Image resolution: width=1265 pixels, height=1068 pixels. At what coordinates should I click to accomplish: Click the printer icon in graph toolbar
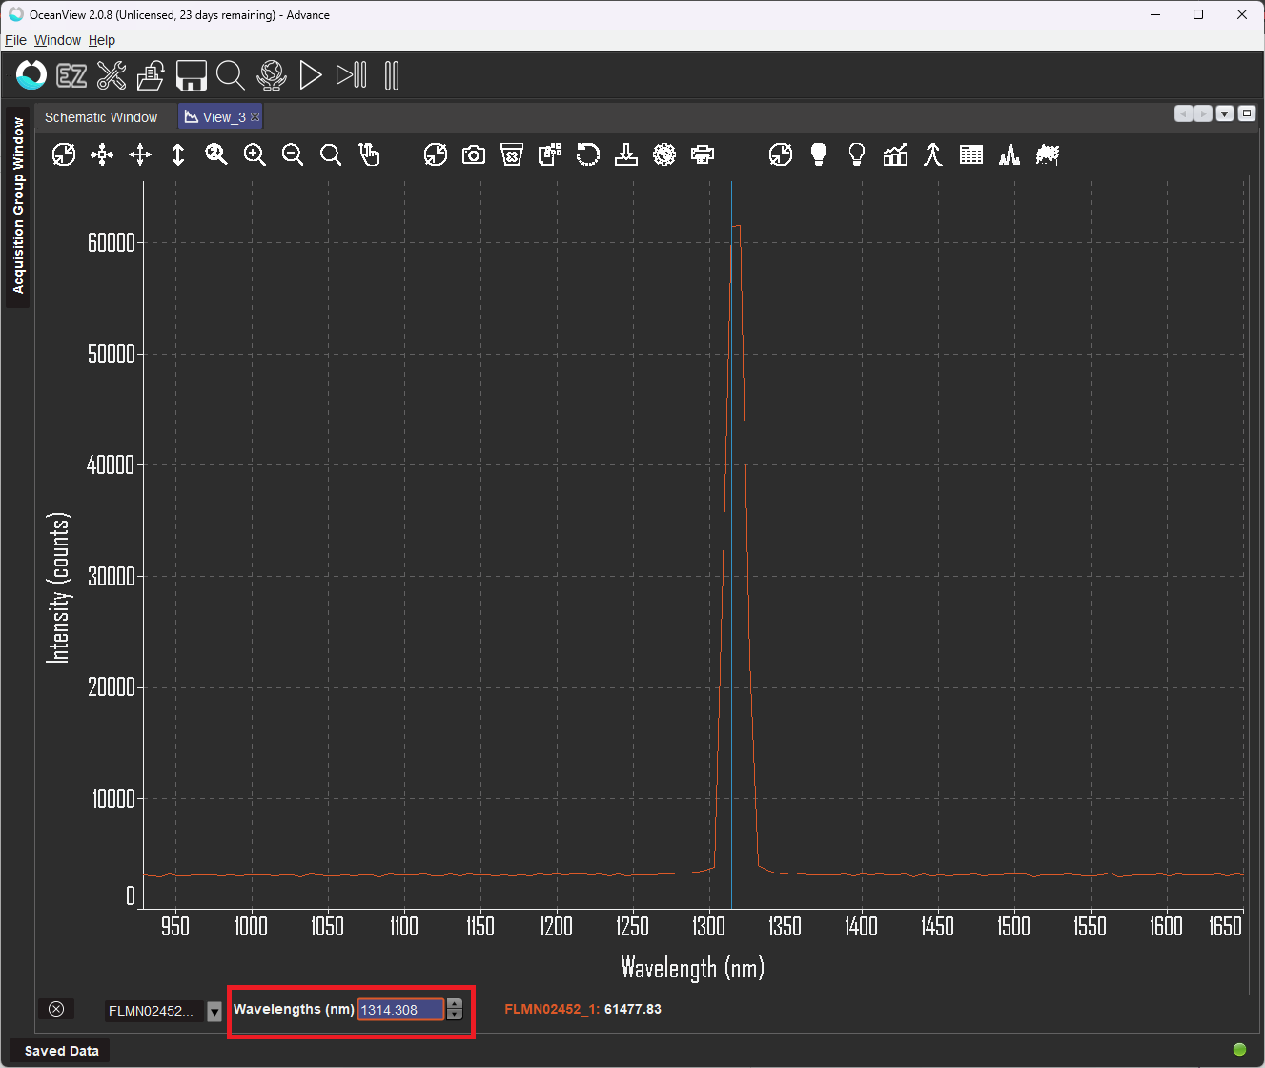703,154
